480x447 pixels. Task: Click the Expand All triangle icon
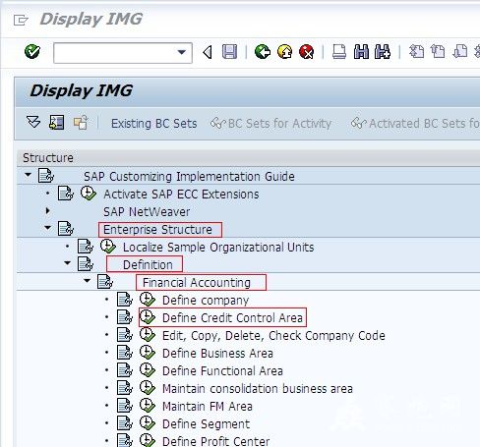(33, 123)
